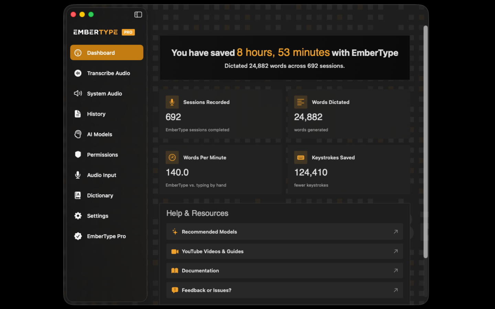
Task: Click the Help & Resources heading
Action: (197, 213)
